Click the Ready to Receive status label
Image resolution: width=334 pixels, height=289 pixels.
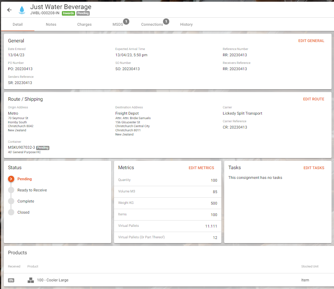pyautogui.click(x=32, y=190)
